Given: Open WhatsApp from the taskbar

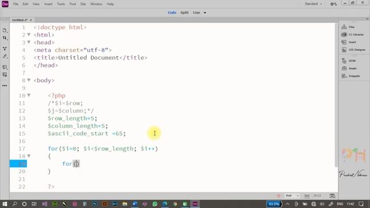Looking at the screenshot, I should coord(155,204).
